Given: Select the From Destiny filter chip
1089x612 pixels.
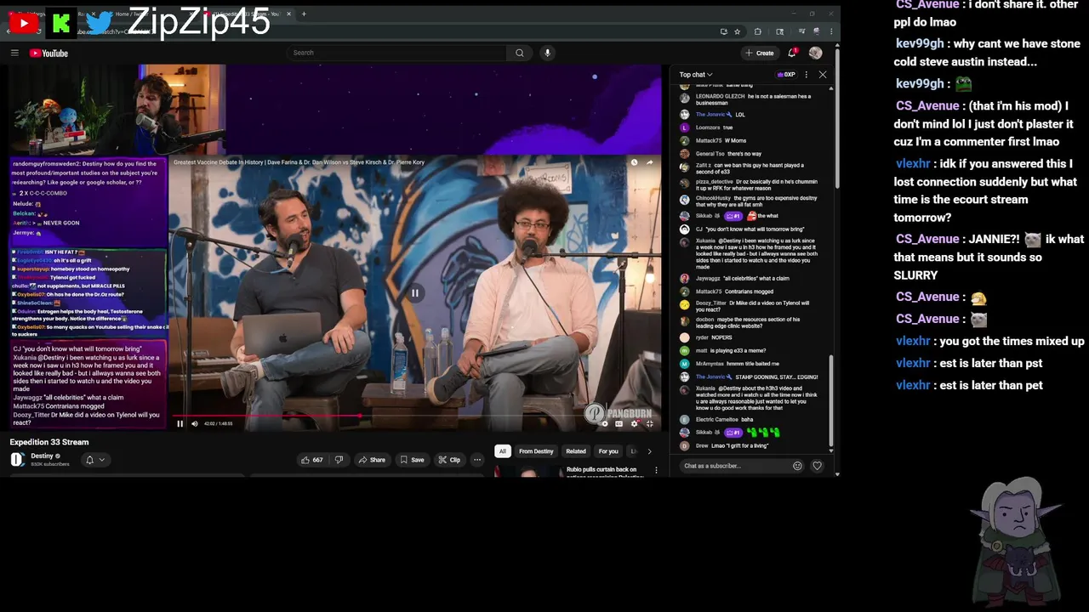Looking at the screenshot, I should (536, 451).
